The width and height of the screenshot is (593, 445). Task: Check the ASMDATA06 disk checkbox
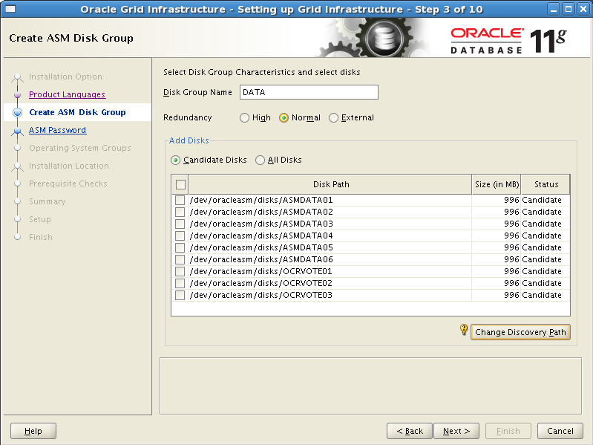pyautogui.click(x=180, y=259)
